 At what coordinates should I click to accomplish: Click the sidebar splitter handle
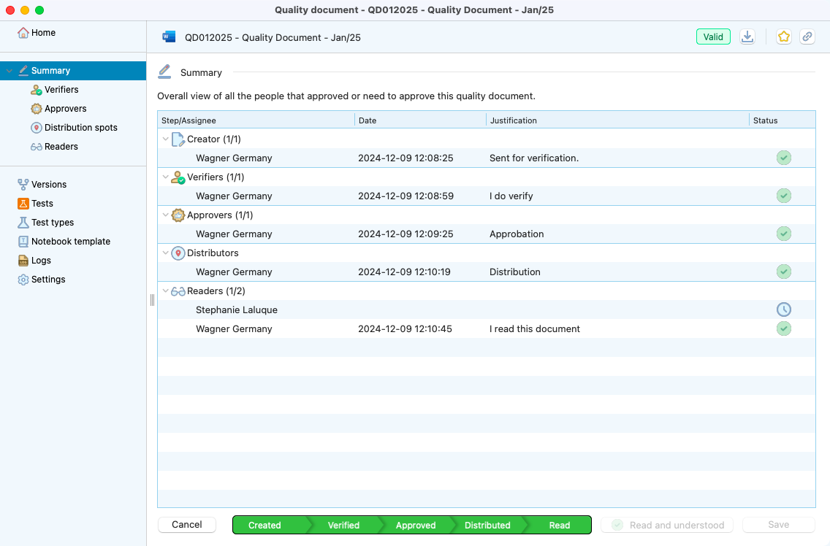click(153, 300)
